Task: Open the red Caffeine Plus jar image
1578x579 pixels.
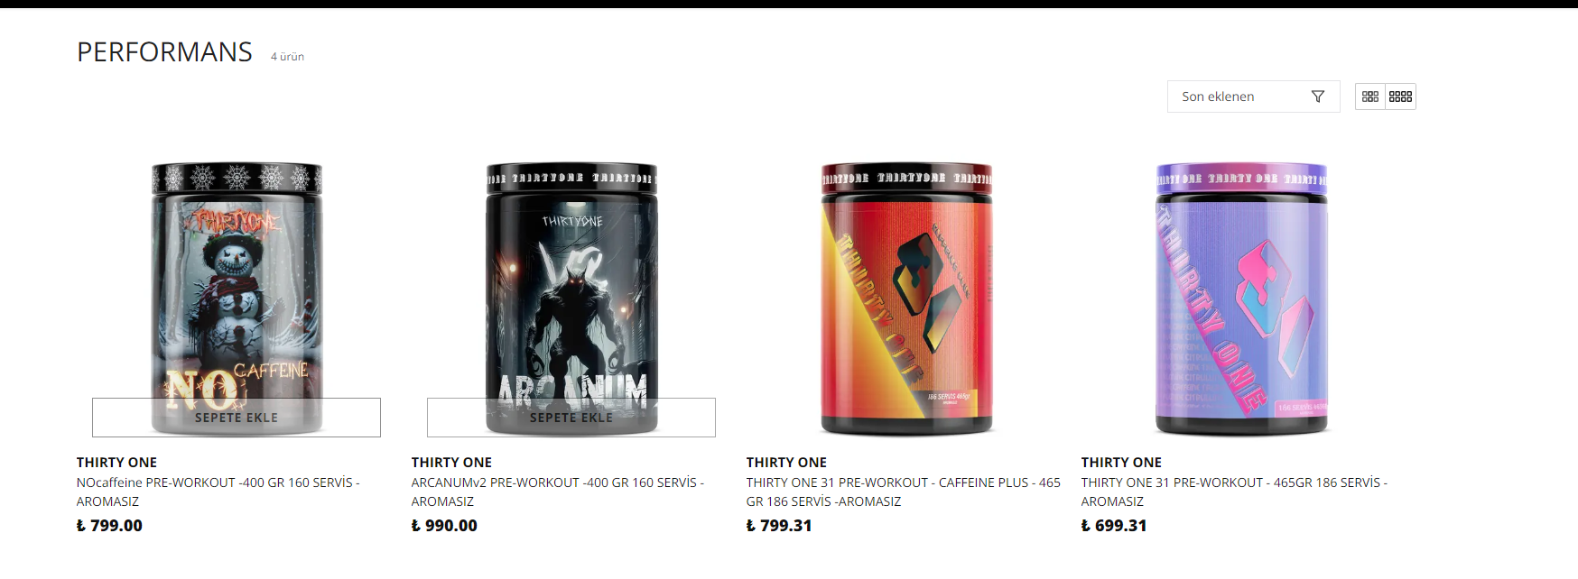Action: point(906,299)
